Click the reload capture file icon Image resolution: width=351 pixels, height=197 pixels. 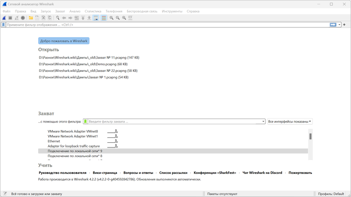(50, 18)
